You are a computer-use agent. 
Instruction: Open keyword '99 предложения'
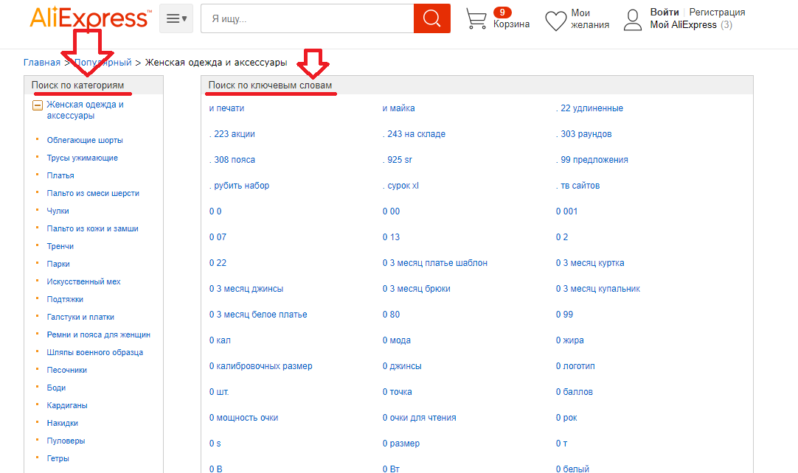click(592, 160)
